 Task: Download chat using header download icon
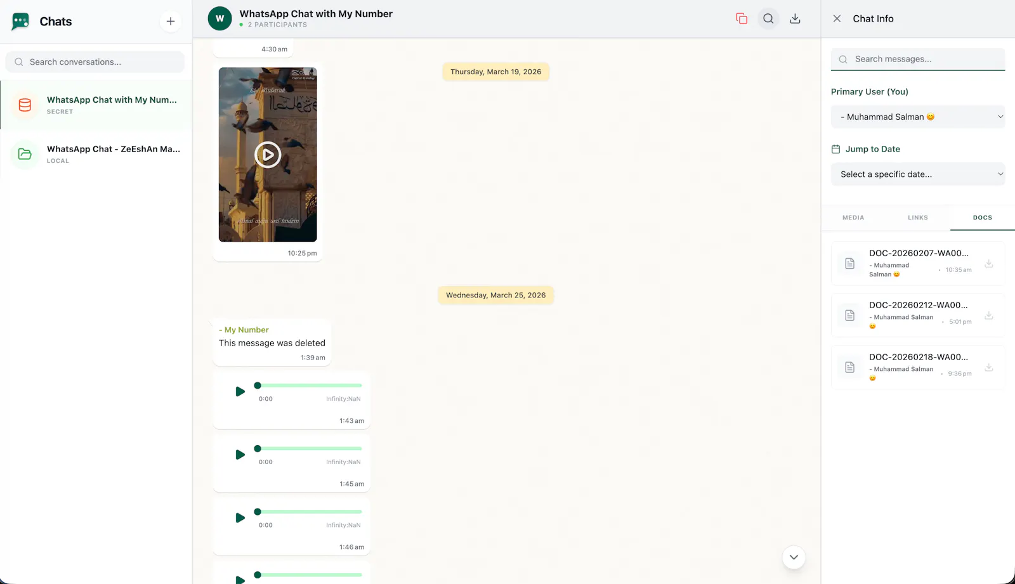(x=795, y=18)
